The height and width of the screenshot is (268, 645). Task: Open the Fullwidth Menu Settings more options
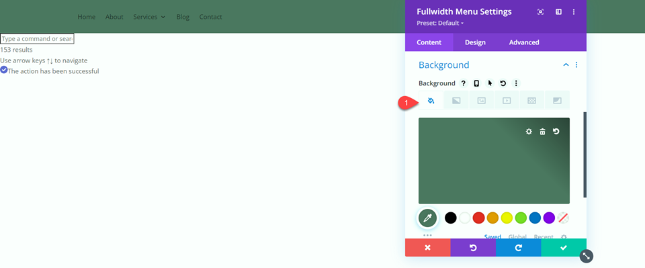point(574,12)
